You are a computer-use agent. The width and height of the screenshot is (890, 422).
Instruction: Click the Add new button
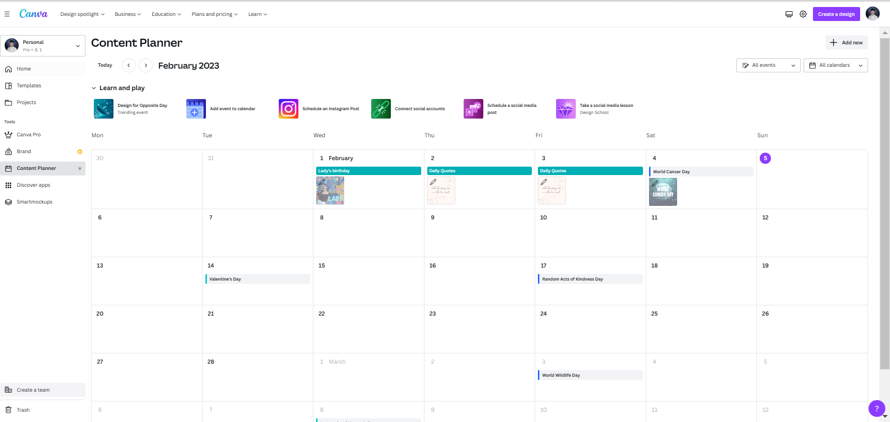click(847, 42)
